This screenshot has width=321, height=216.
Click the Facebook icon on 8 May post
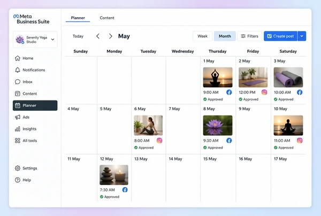(x=229, y=141)
